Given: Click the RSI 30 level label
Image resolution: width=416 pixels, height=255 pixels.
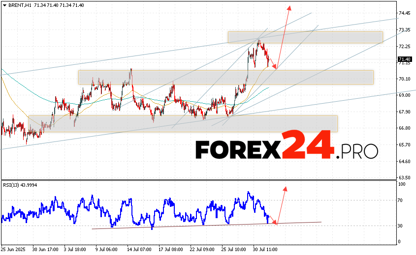Looking at the screenshot, I should point(402,226).
